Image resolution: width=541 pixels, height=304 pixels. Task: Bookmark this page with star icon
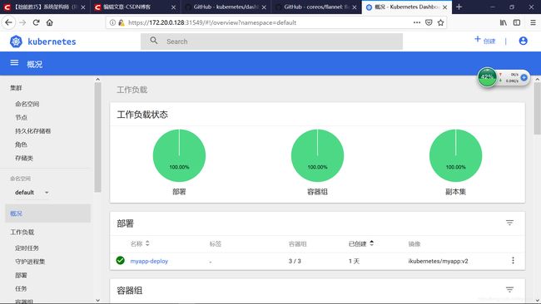pyautogui.click(x=440, y=22)
